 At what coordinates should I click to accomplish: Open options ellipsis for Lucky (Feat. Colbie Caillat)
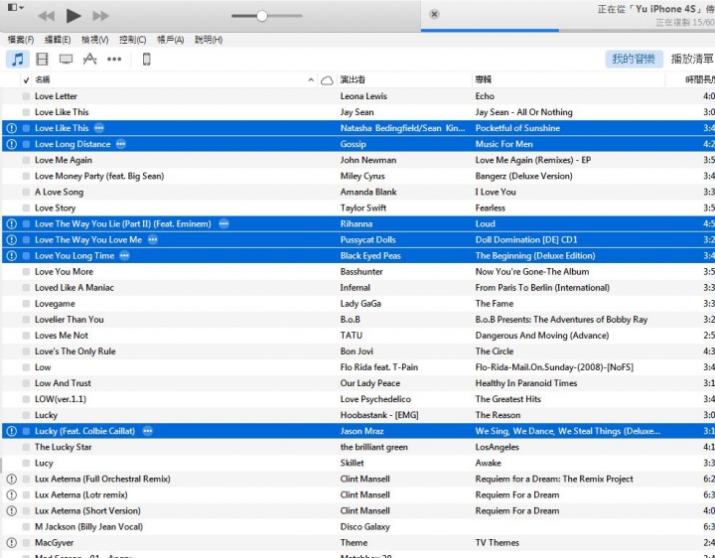[148, 431]
